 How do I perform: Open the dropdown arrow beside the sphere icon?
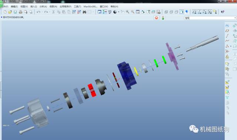coord(118,12)
